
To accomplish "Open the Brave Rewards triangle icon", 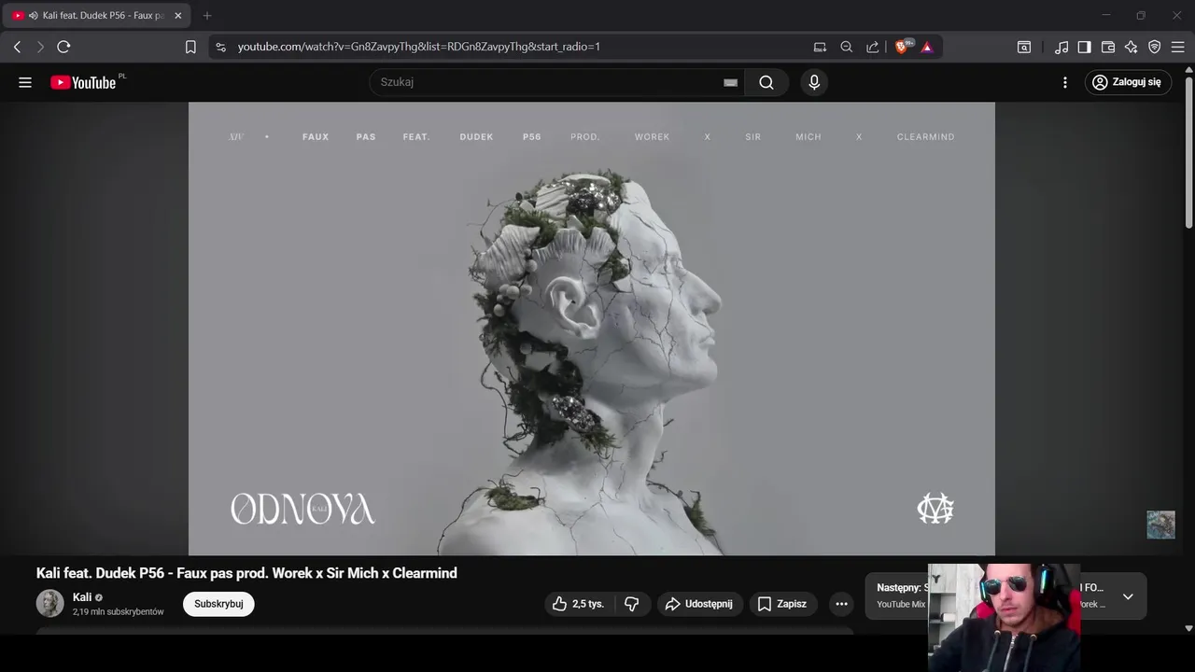I will click(927, 47).
